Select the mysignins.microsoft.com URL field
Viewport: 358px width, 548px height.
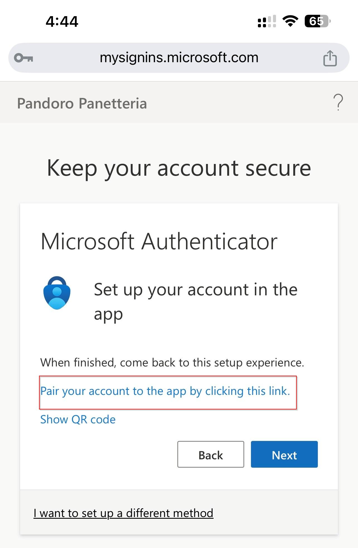pyautogui.click(x=179, y=58)
